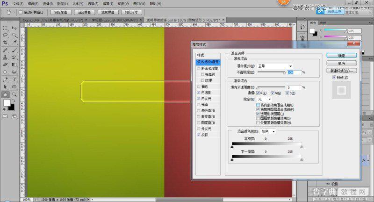
Task: Click 确定 button in Layer Style
Action: 341,56
